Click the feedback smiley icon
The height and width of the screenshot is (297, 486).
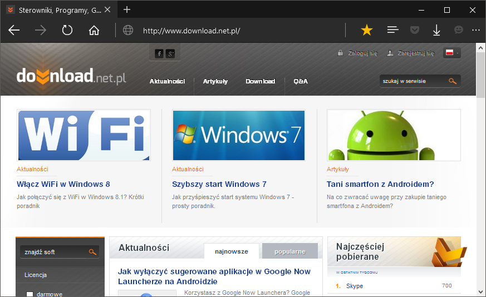click(458, 29)
